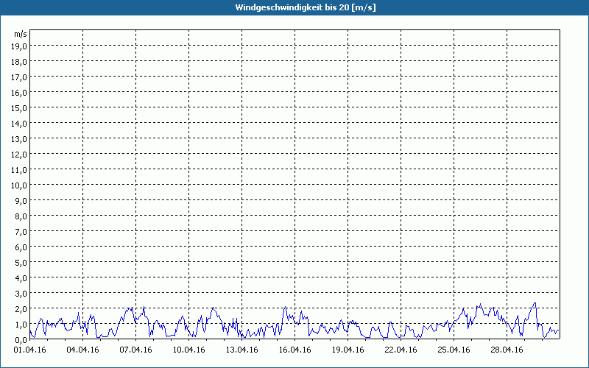This screenshot has width=589, height=368.
Task: Click the 10.04.16 date label
Action: click(x=188, y=350)
